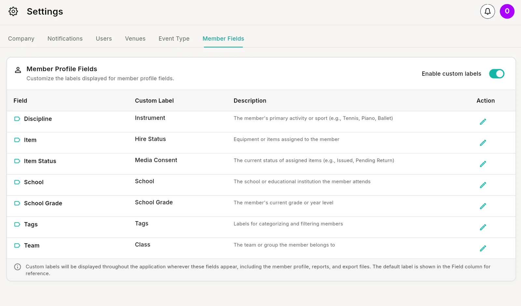Image resolution: width=521 pixels, height=306 pixels.
Task: Edit the Item field label
Action: click(483, 143)
